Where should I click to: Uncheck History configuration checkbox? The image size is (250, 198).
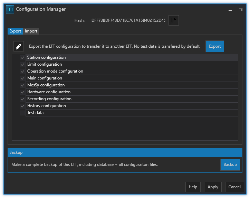pos(22,106)
